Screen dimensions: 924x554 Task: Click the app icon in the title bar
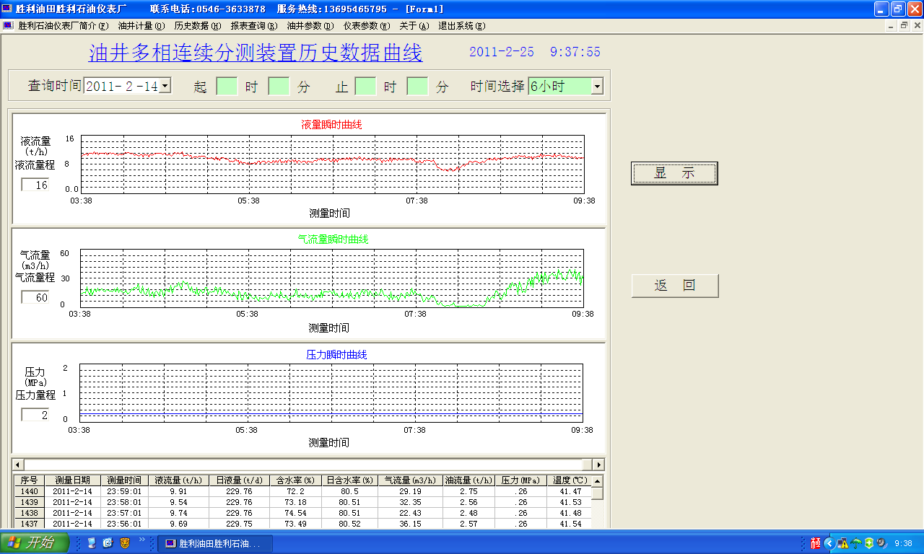coord(7,9)
